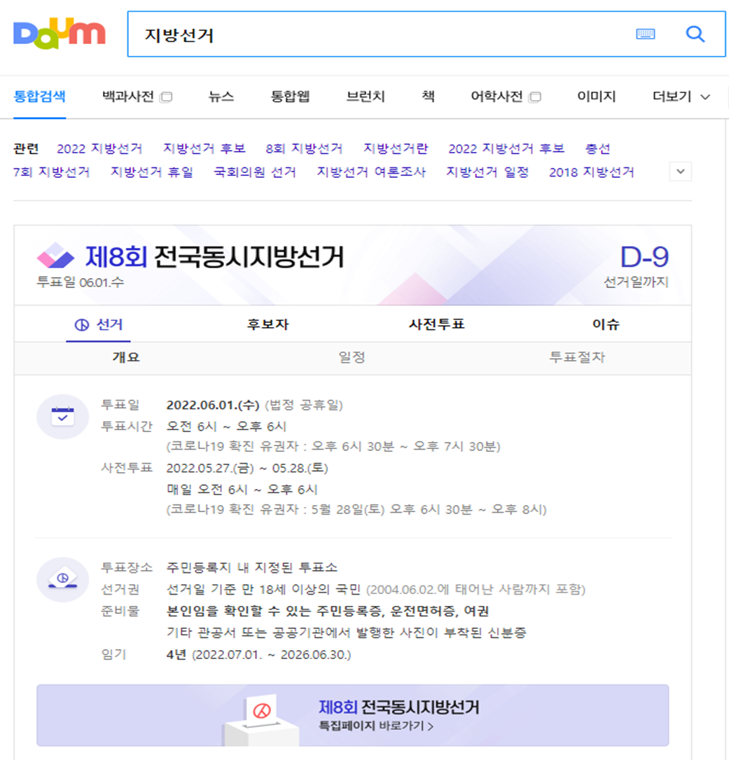Switch to the 뉴스 tab
This screenshot has height=760, width=729.
(221, 97)
